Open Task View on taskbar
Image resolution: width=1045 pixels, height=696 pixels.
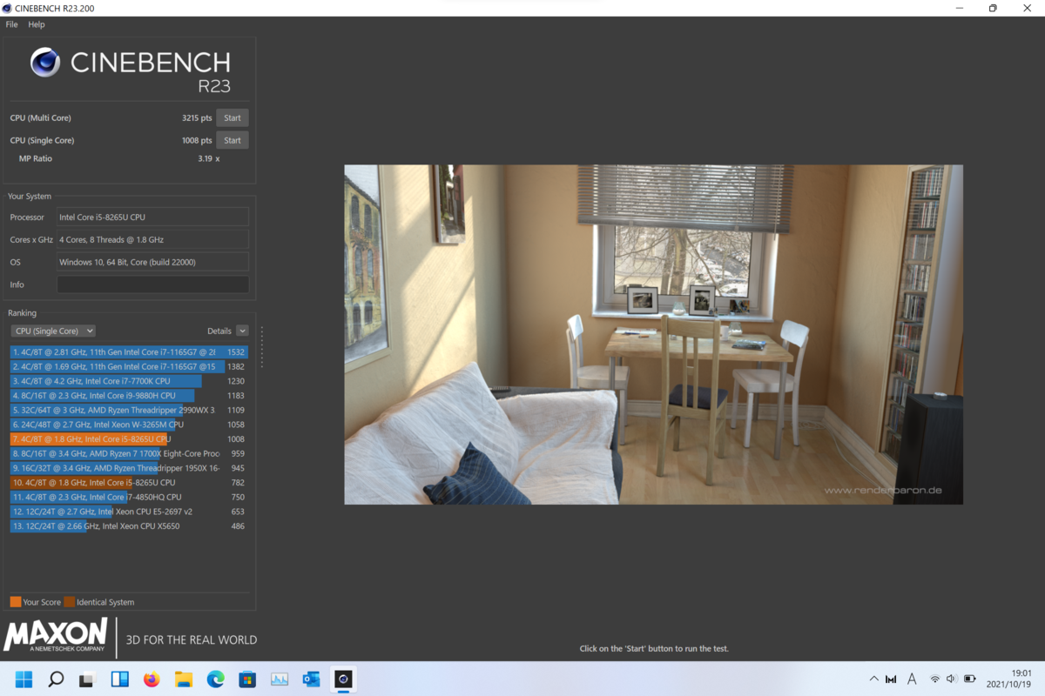click(x=87, y=679)
